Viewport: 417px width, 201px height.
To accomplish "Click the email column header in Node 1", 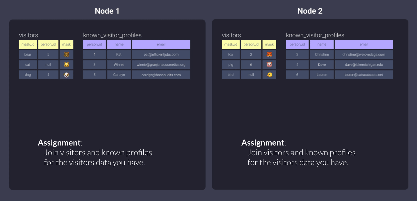I will 161,45.
